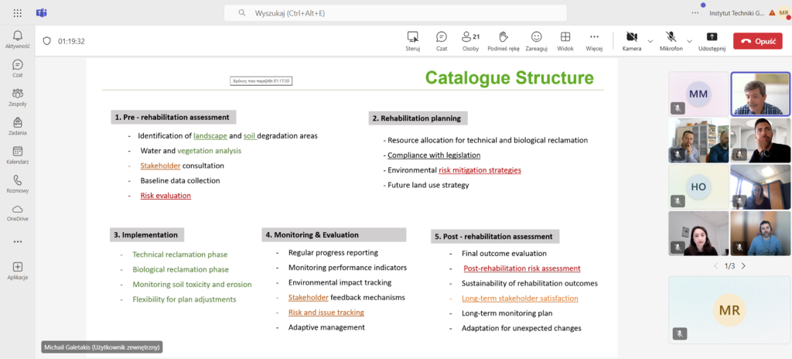Click the Steruj control button
Screen dimensions: 792x359
tap(413, 41)
